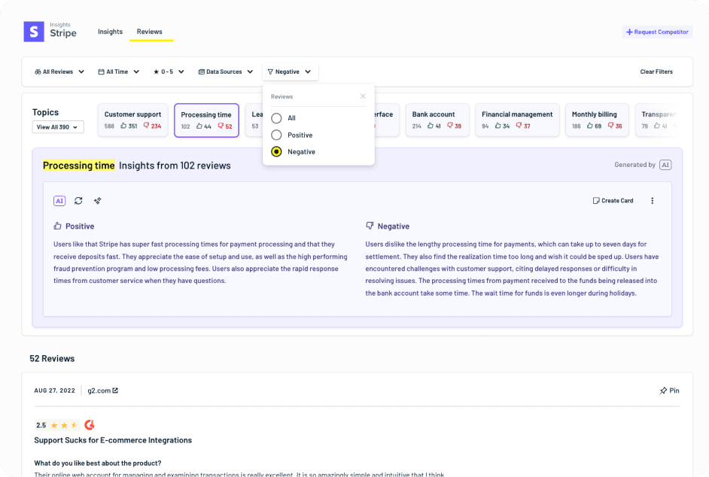This screenshot has height=477, width=709.
Task: Click the refresh insights icon
Action: [x=78, y=201]
